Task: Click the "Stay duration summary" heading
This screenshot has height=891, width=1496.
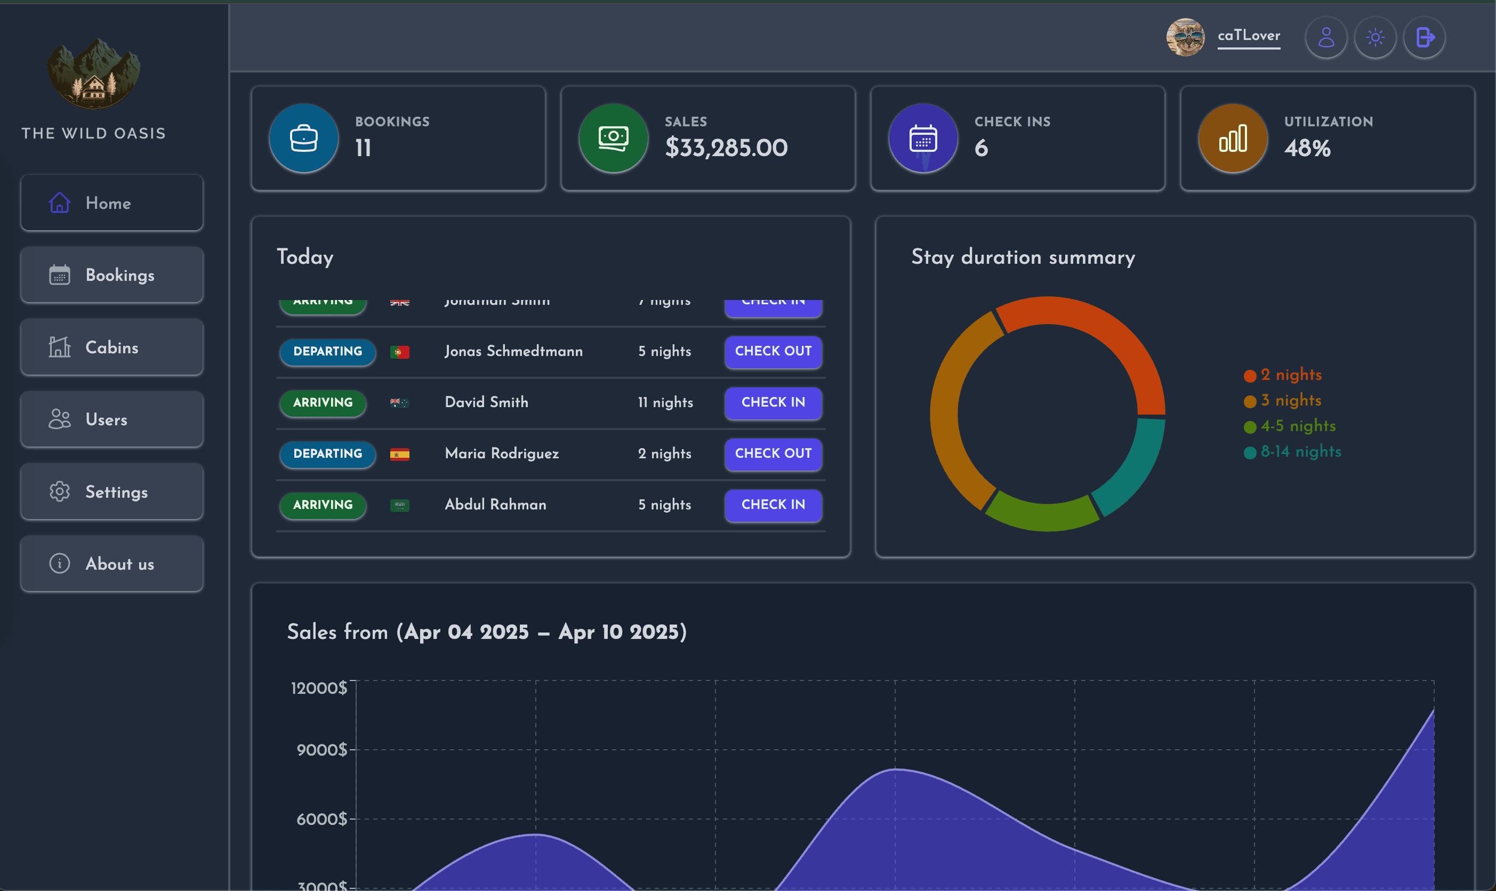Action: coord(1023,257)
